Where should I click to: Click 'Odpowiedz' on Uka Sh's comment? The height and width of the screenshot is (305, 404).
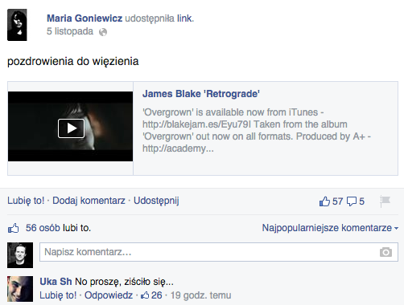point(109,295)
